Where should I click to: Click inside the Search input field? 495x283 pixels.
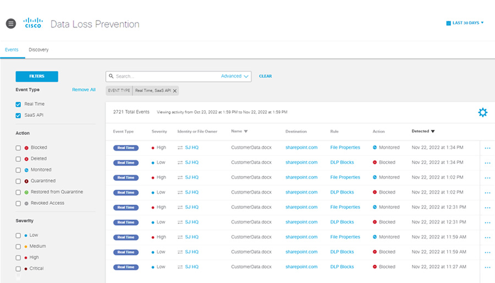click(x=165, y=77)
